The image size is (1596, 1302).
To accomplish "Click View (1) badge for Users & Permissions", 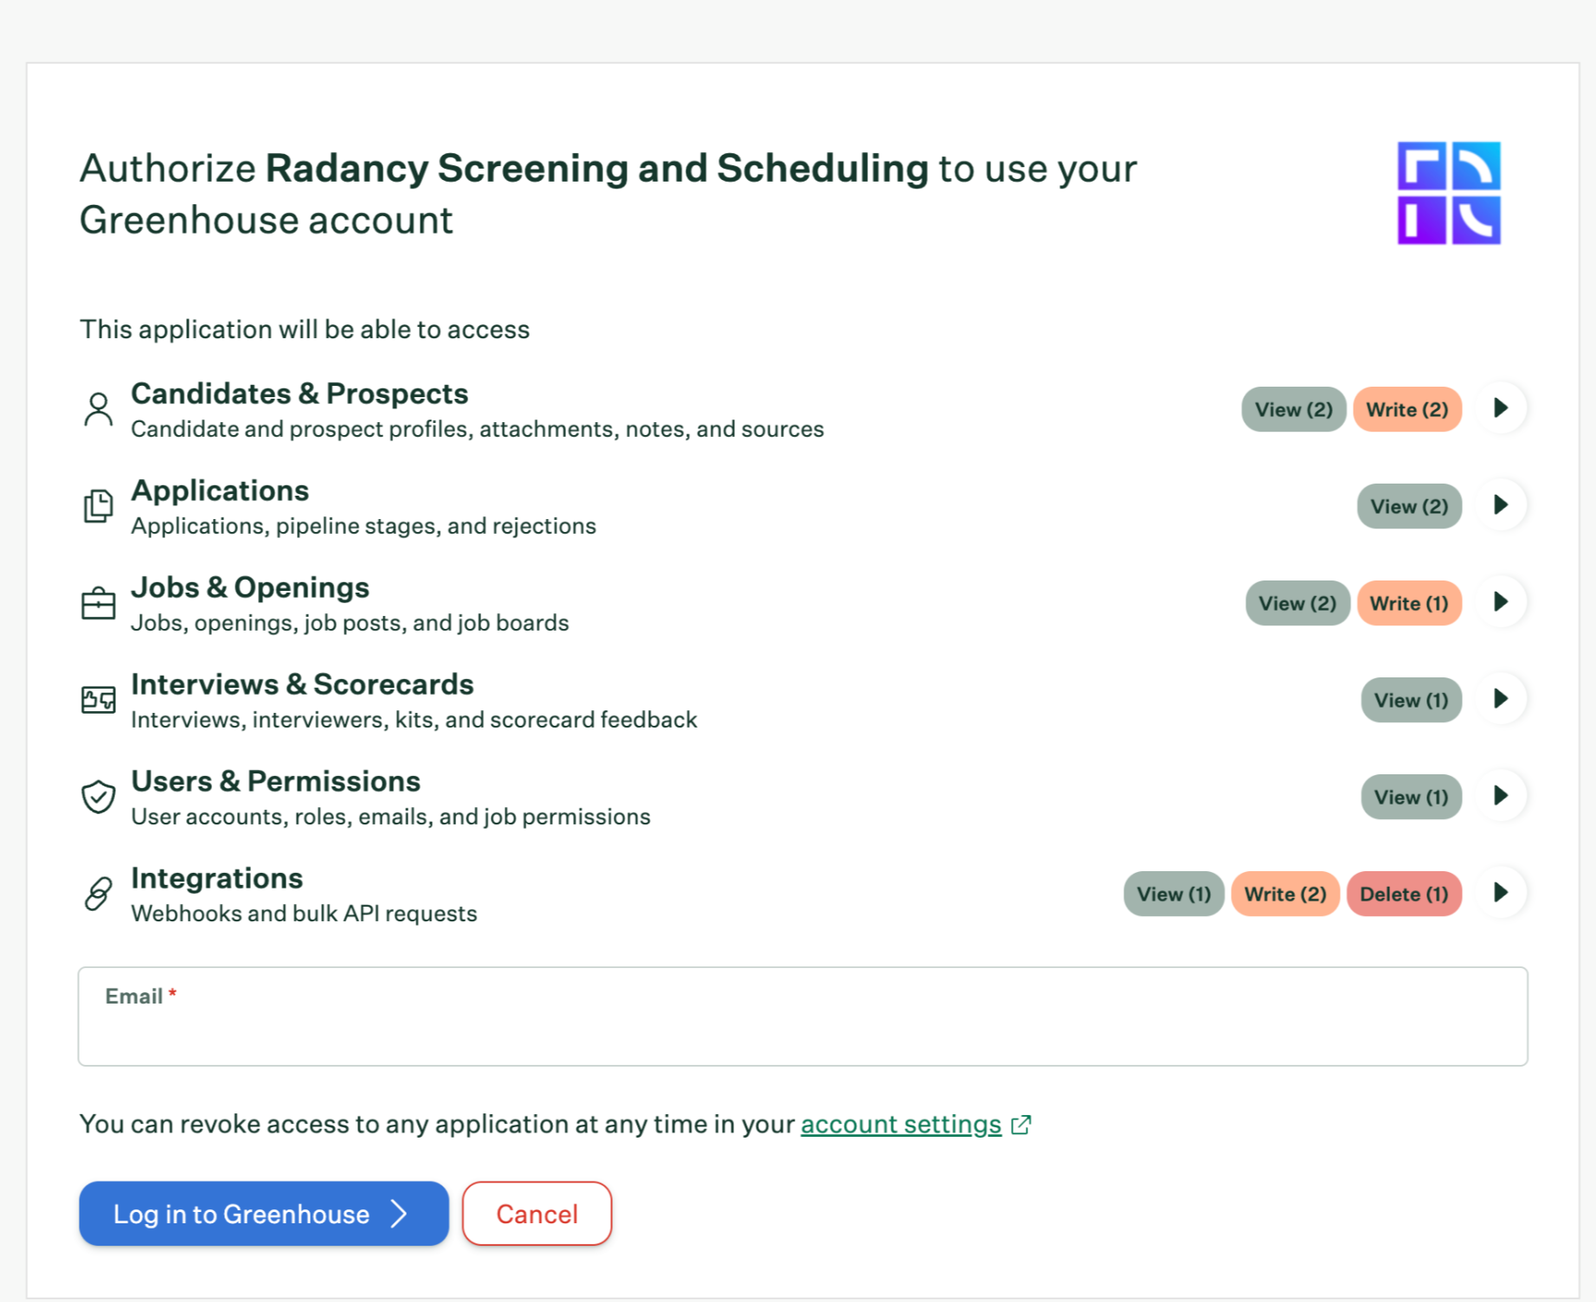I will click(1411, 797).
